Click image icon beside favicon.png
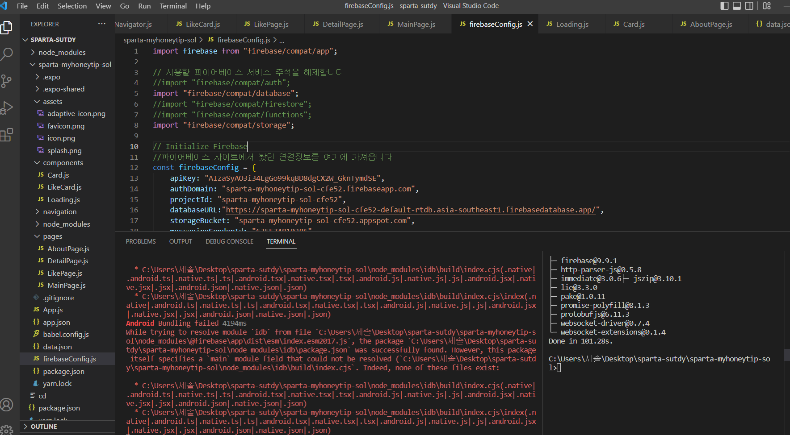The image size is (790, 435). click(41, 126)
